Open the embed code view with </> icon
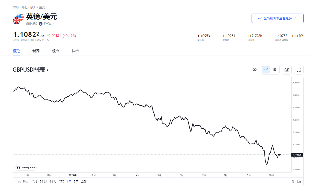 pyautogui.click(x=254, y=70)
